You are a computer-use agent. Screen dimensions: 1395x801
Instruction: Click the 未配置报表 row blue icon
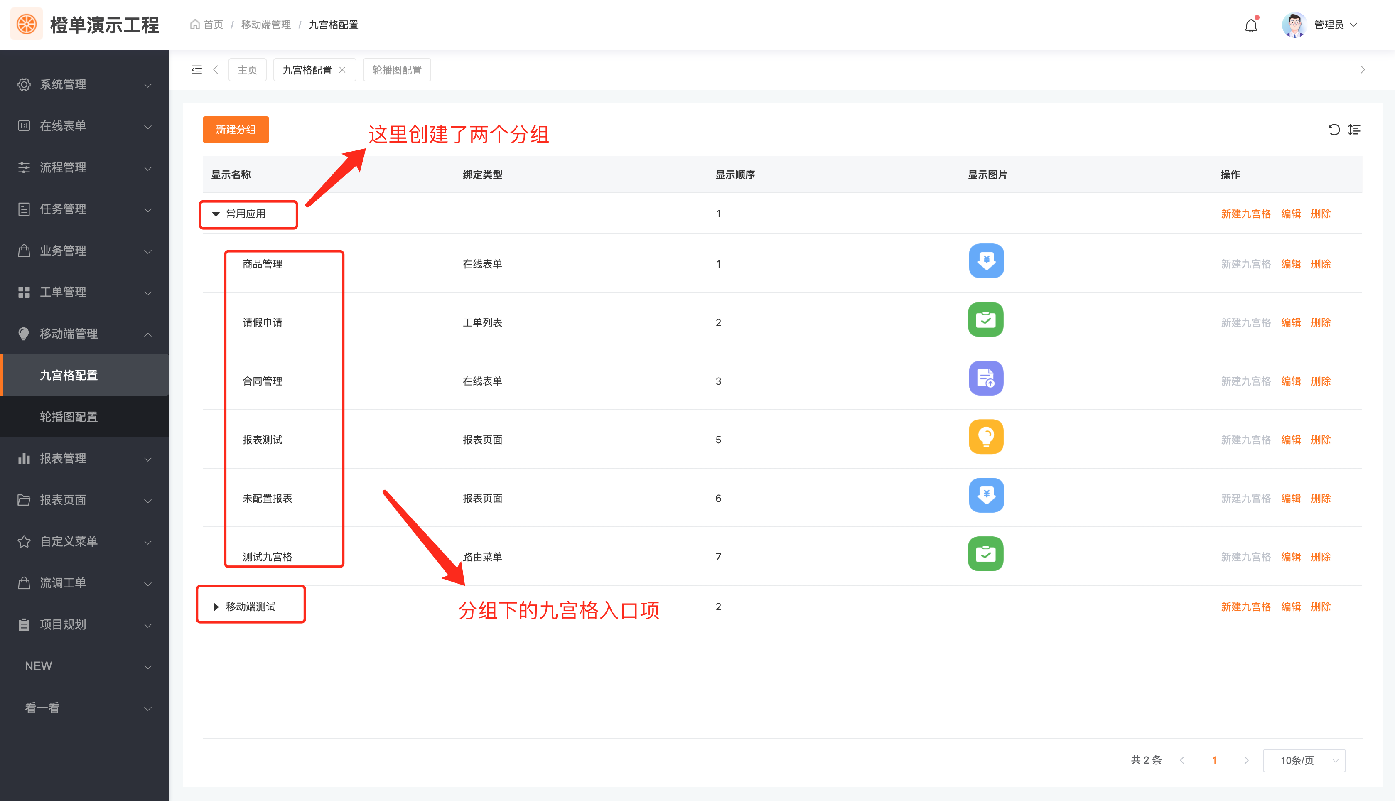point(986,495)
